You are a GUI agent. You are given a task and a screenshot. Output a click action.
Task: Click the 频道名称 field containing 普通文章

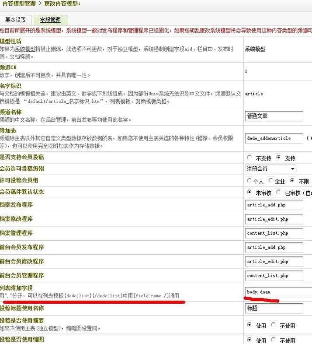pos(274,116)
